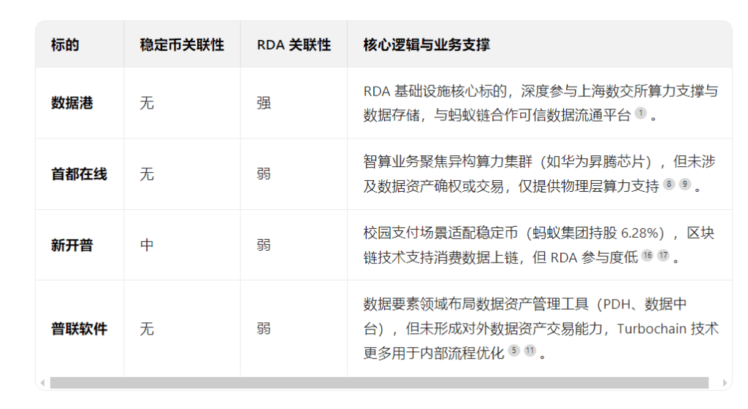This screenshot has height=409, width=748.
Task: Click the 新开普 row name
Action: click(x=72, y=245)
